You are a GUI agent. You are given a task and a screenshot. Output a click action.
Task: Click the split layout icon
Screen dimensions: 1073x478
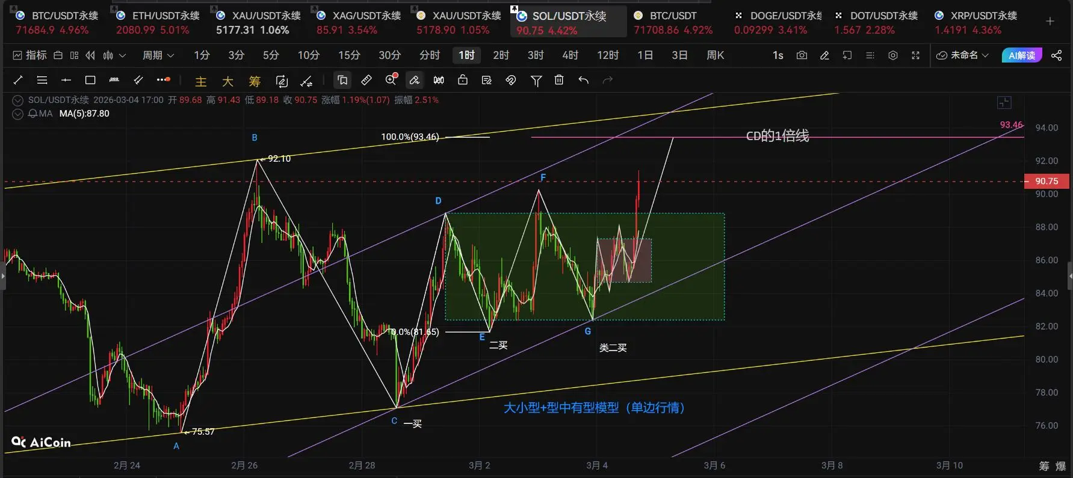pos(74,55)
